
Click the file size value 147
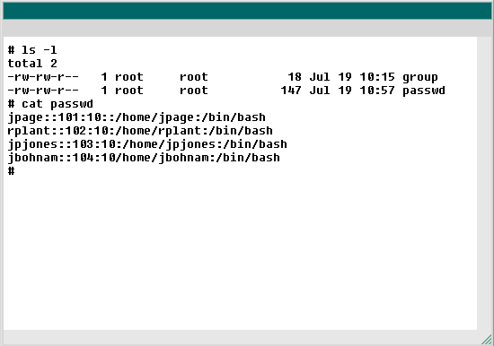(291, 91)
